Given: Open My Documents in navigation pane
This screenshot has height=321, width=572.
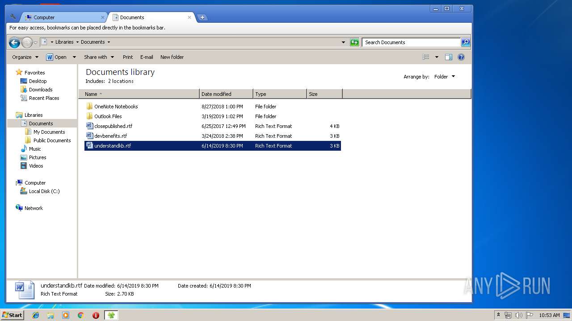Looking at the screenshot, I should point(49,132).
